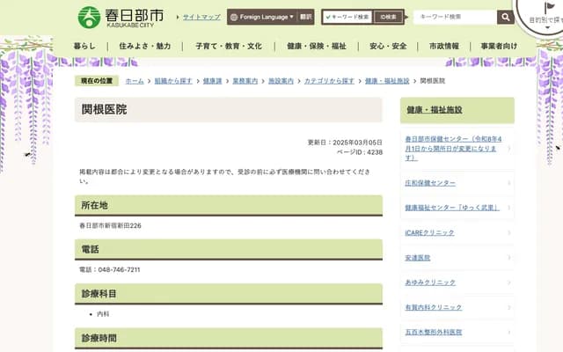
Task: Click the flag icon for 目的別で探す
Action: click(550, 10)
